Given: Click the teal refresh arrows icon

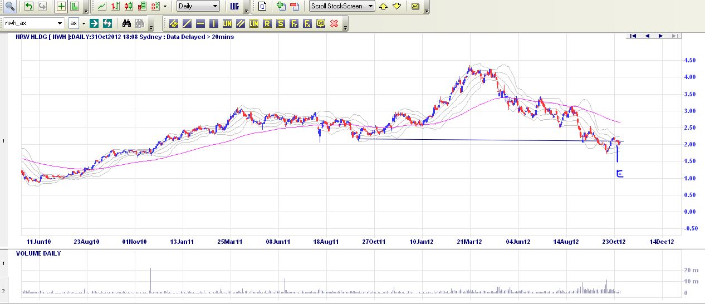Looking at the screenshot, I should click(x=107, y=23).
